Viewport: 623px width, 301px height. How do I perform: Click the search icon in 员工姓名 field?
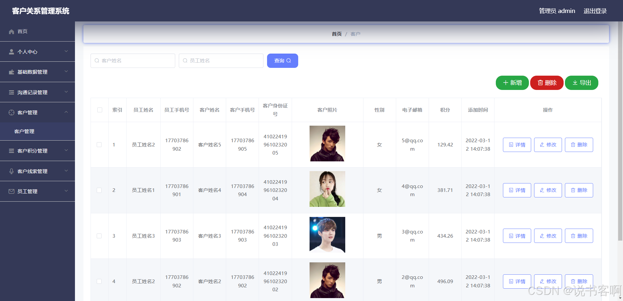[x=185, y=61]
